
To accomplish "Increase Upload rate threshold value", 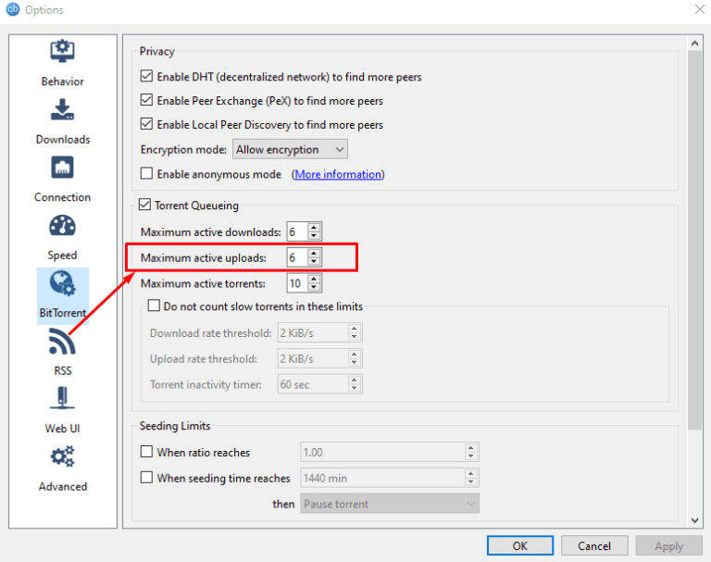I will pyautogui.click(x=355, y=355).
